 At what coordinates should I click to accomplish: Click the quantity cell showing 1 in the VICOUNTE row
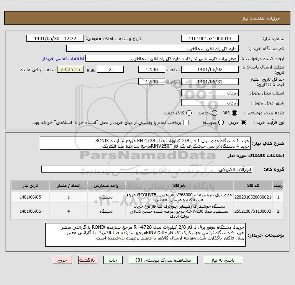(69, 197)
